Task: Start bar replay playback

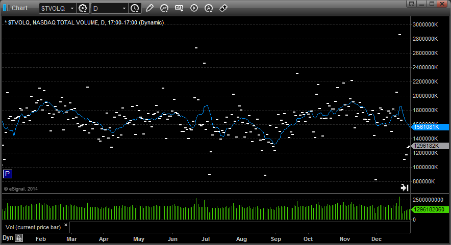Action: pos(194,8)
